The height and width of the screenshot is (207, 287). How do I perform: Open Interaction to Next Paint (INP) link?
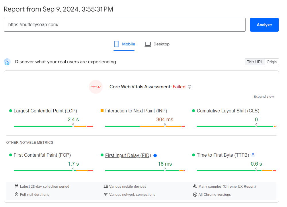(x=136, y=111)
